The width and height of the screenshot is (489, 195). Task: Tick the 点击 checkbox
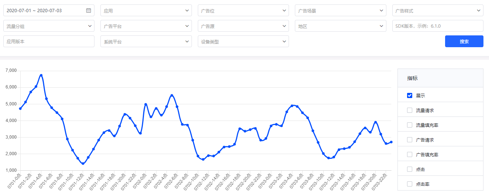point(410,169)
